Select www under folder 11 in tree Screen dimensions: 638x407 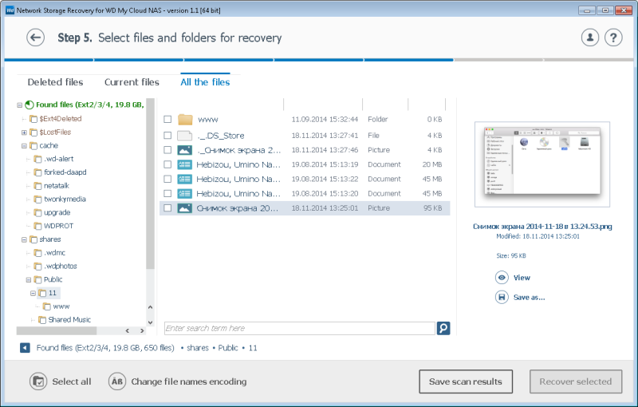click(61, 306)
